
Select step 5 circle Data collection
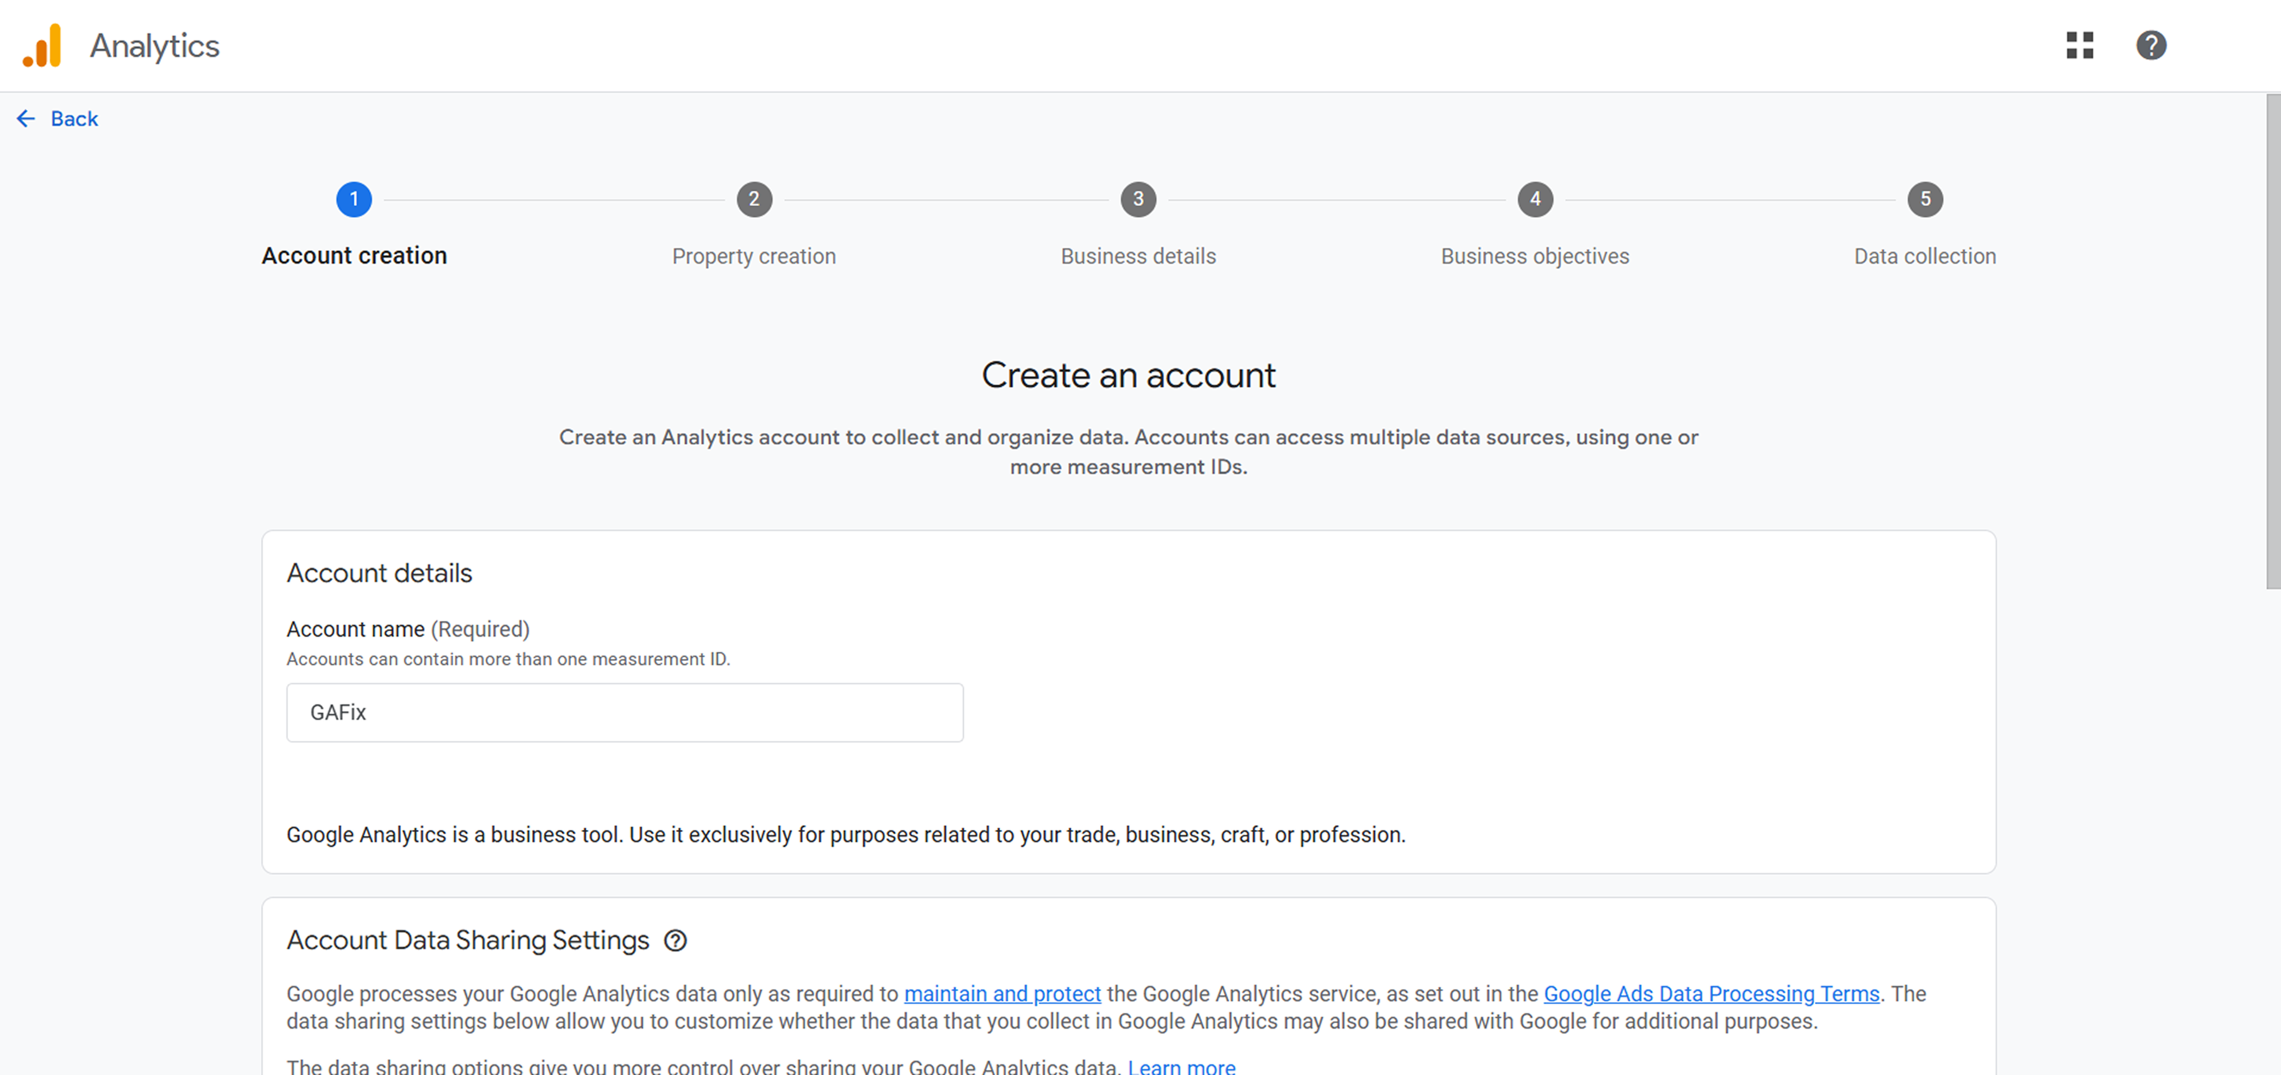[1925, 200]
